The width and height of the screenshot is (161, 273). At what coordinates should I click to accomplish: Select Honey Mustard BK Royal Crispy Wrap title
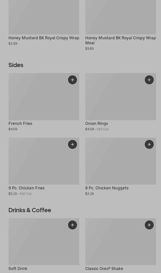44,38
